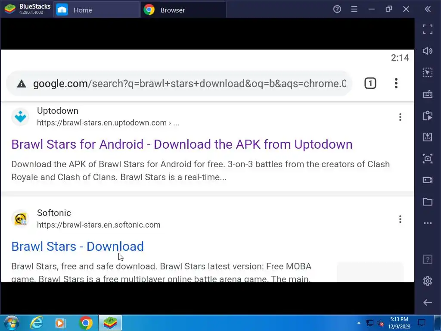Open Chrome three-dot overflow menu
Screen dimensions: 441x331
point(396,83)
